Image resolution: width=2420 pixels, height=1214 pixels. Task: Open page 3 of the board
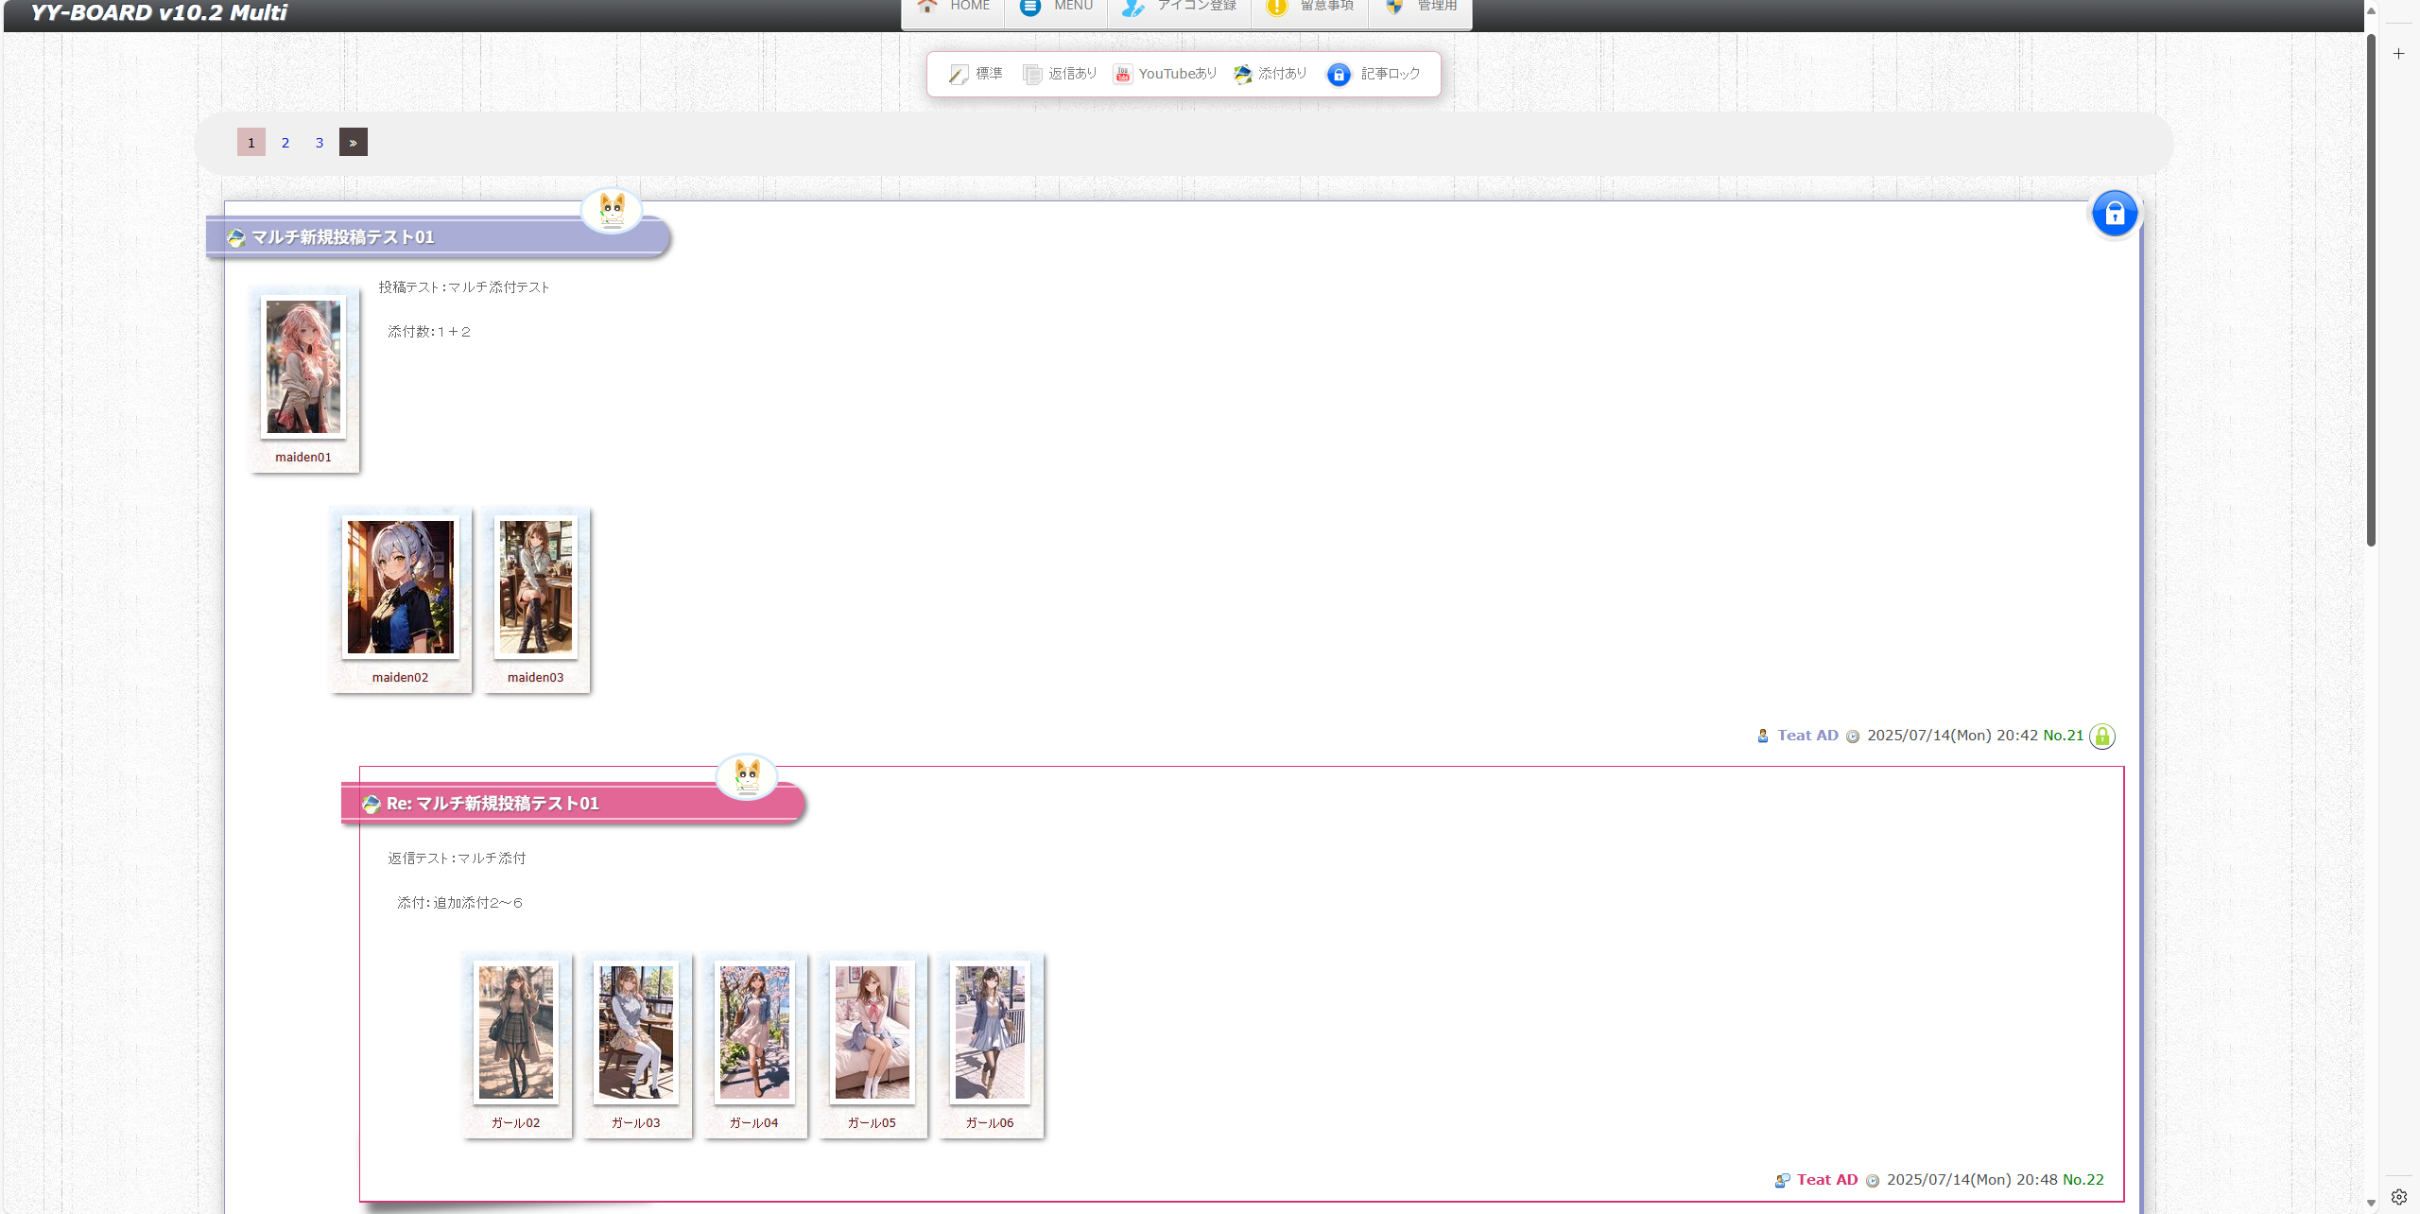pyautogui.click(x=320, y=143)
